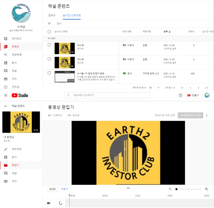
Task: Select the 편집기 editor clapperboard icon
Action: [x=6, y=165]
